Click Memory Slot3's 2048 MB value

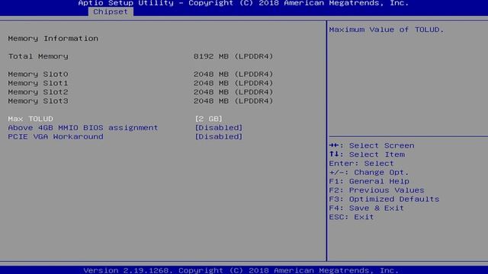click(233, 101)
